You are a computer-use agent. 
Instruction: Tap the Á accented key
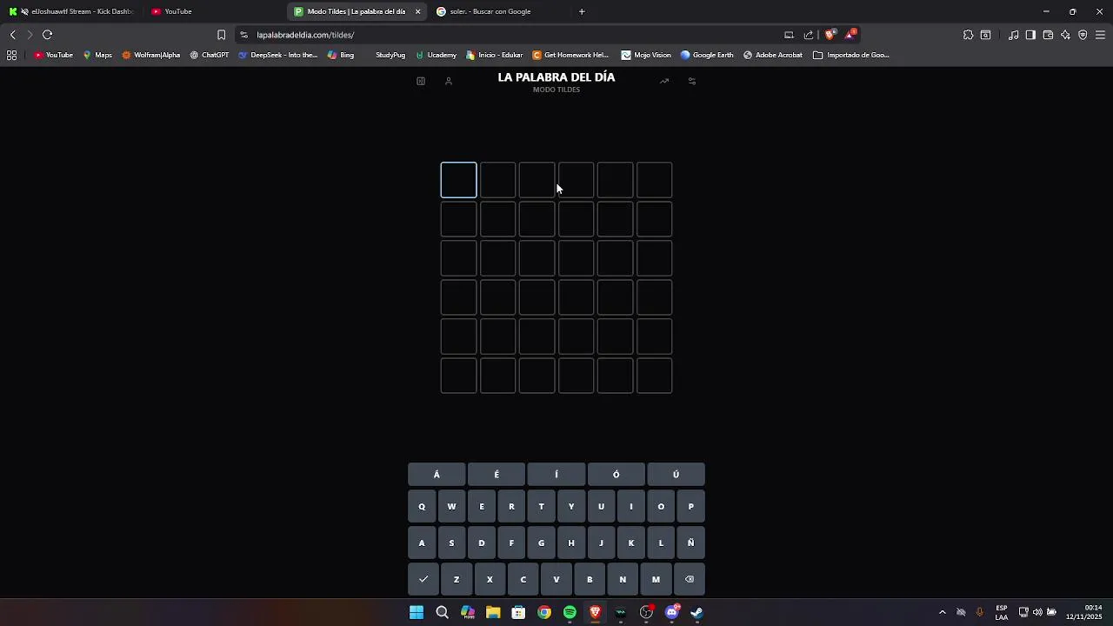pyautogui.click(x=437, y=475)
